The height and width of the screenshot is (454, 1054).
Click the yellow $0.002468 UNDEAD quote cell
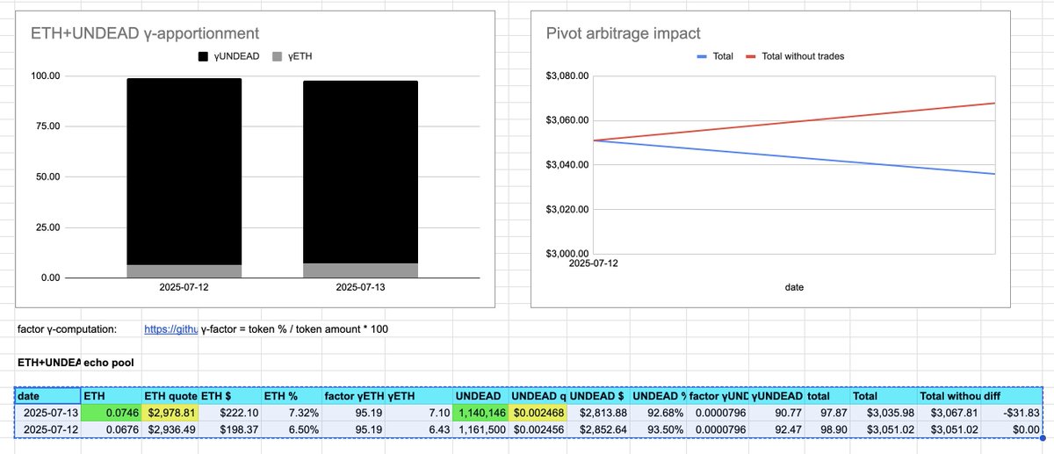point(538,414)
